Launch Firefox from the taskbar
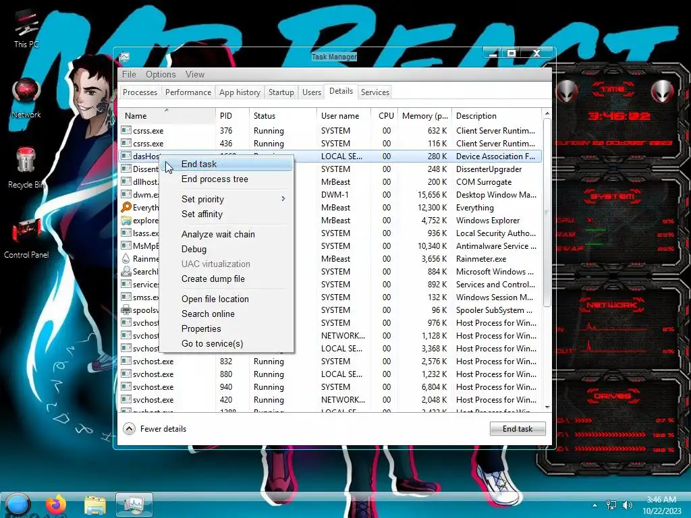 56,505
